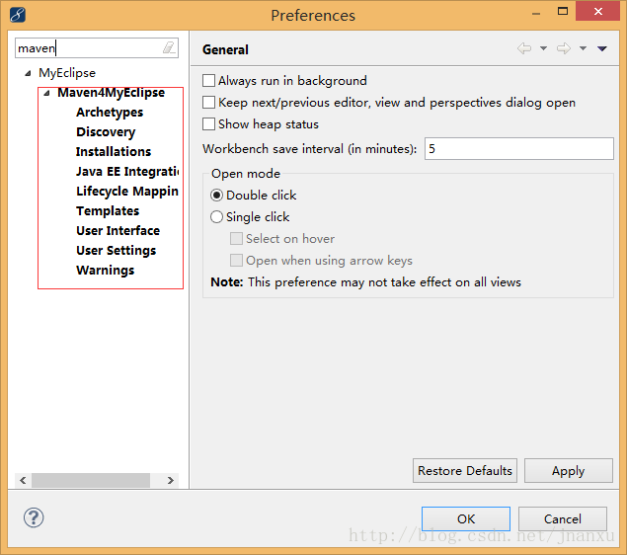Open the Lifecycle Mapping page

tap(127, 192)
